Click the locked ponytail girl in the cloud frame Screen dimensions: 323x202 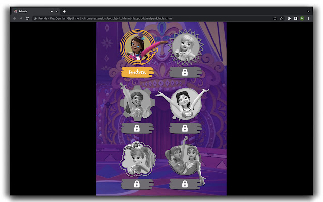point(138,159)
